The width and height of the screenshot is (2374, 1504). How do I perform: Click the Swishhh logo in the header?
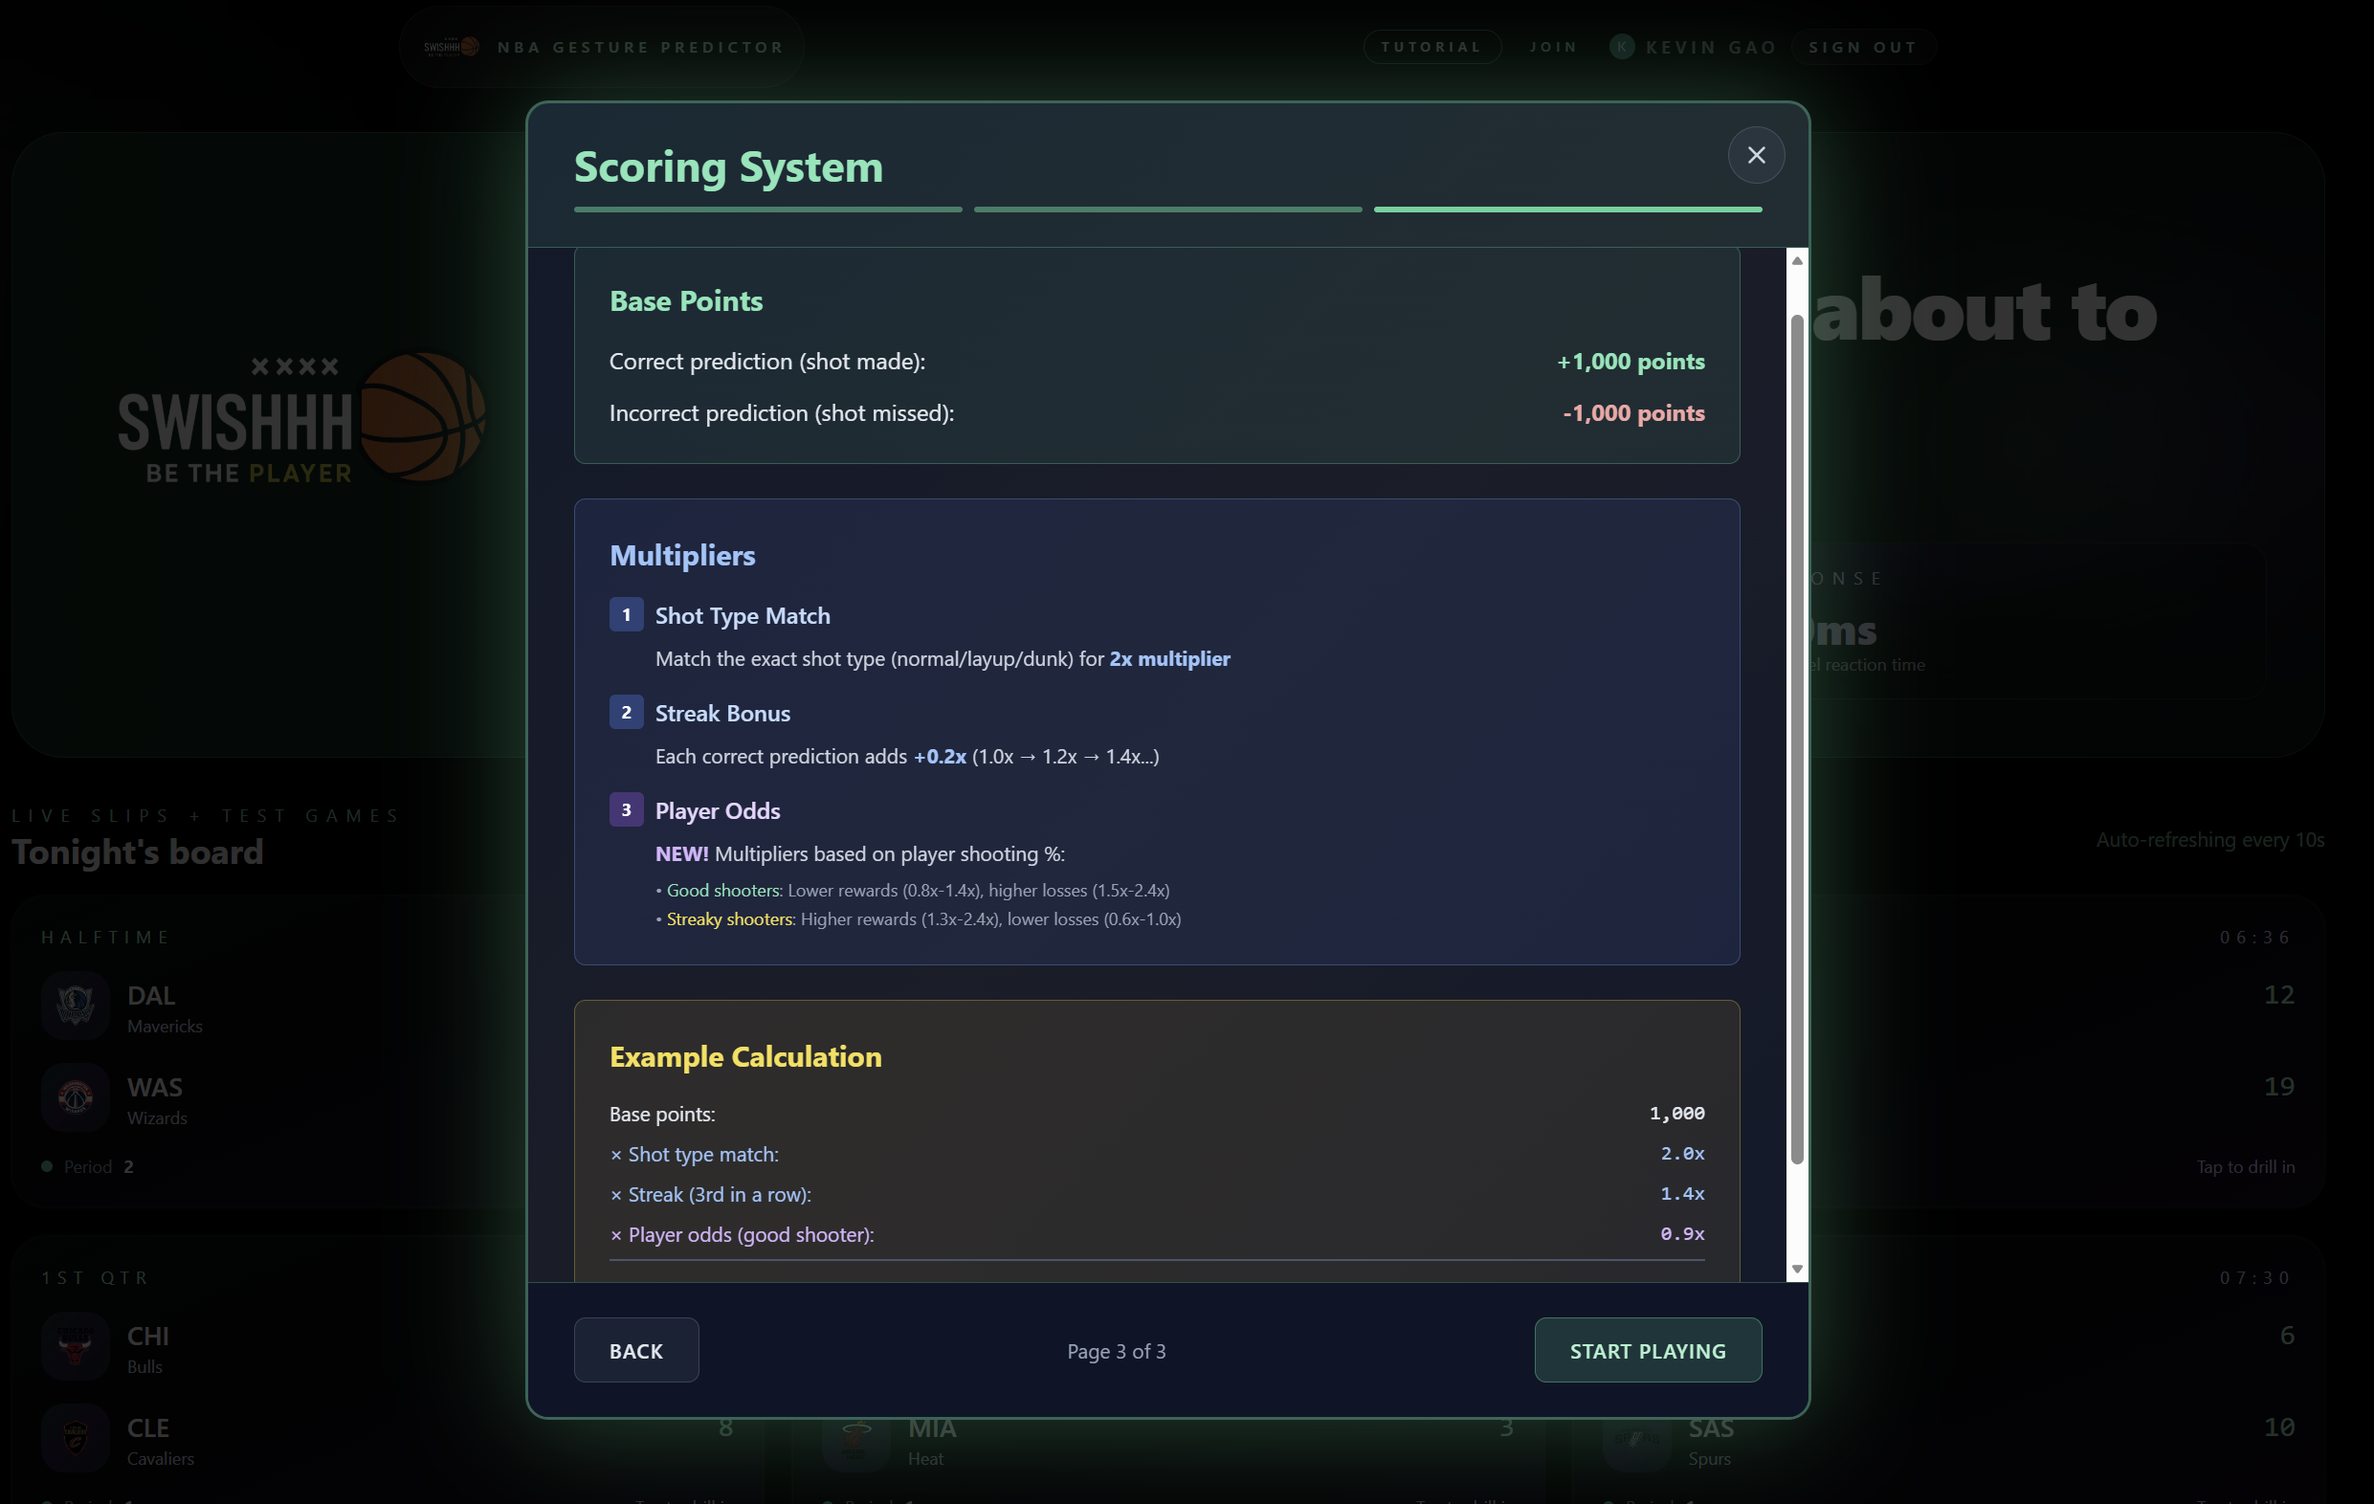[452, 46]
